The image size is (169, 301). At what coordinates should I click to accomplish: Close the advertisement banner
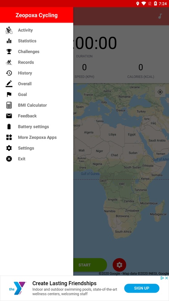[166, 278]
